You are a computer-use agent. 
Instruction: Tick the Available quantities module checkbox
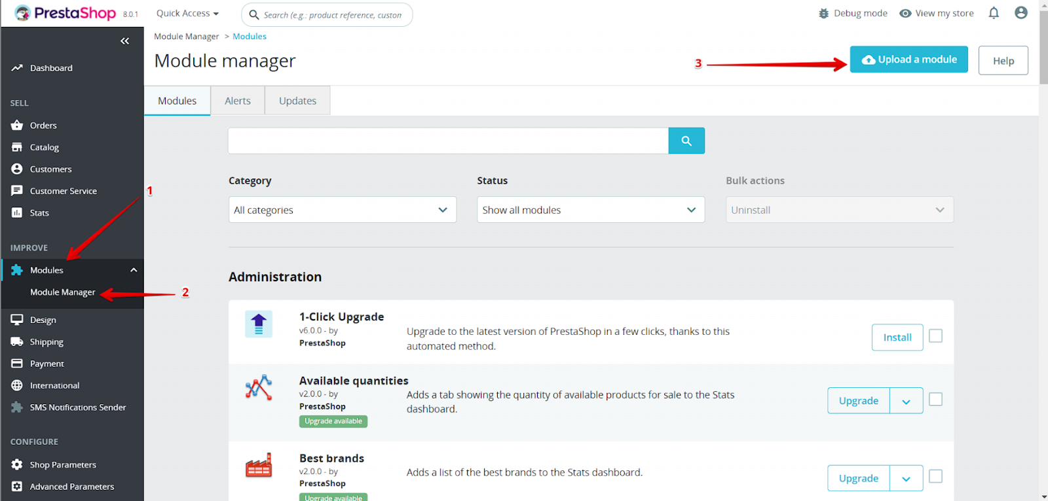coord(936,399)
